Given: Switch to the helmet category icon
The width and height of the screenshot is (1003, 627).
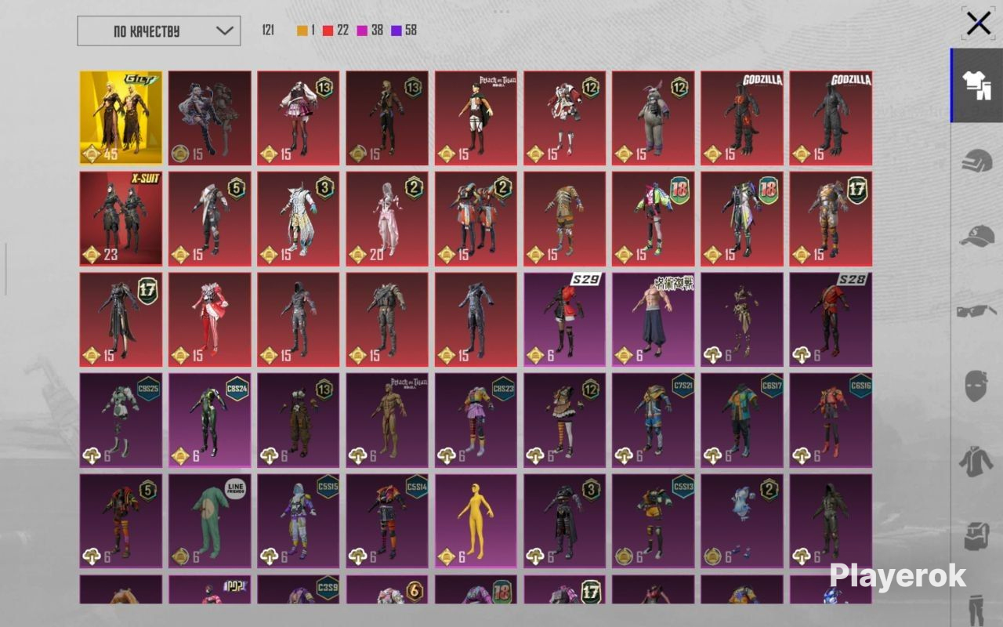Looking at the screenshot, I should click(976, 161).
